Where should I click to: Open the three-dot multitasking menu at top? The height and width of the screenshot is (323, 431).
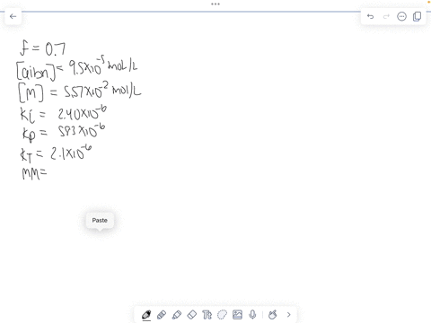[x=215, y=4]
